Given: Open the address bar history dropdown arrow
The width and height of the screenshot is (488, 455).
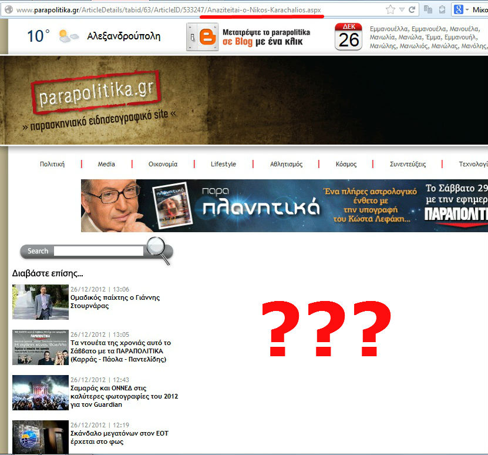Looking at the screenshot, I should tap(402, 9).
